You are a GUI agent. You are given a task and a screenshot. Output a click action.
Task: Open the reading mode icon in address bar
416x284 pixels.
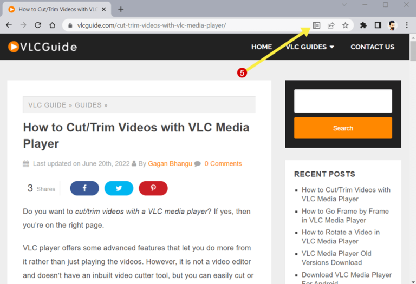tap(316, 25)
